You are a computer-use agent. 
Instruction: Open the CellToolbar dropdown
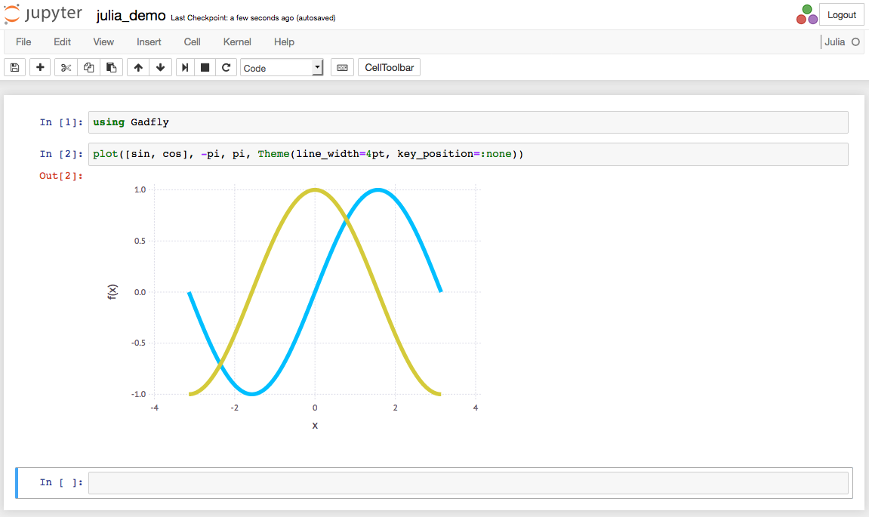point(389,68)
